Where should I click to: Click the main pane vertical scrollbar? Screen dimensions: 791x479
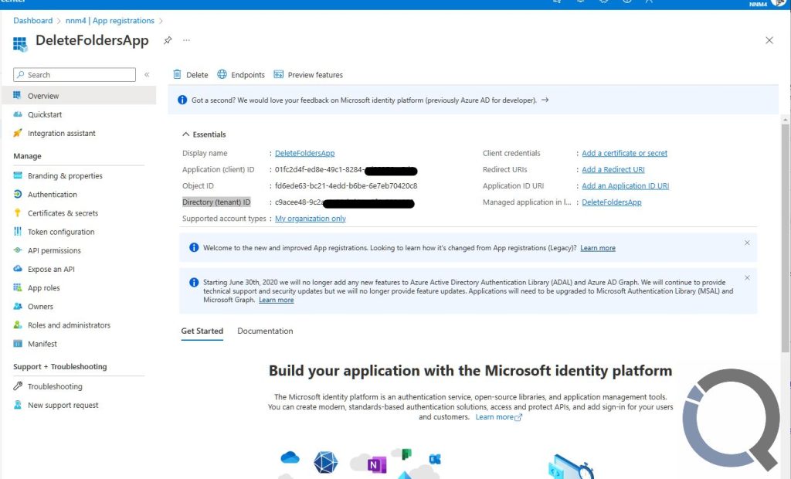point(785,237)
